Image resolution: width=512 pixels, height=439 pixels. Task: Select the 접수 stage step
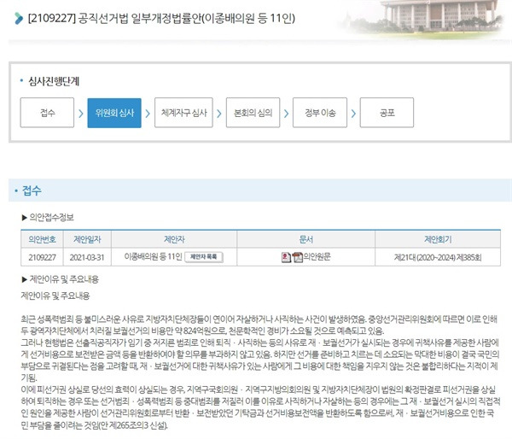pyautogui.click(x=47, y=113)
